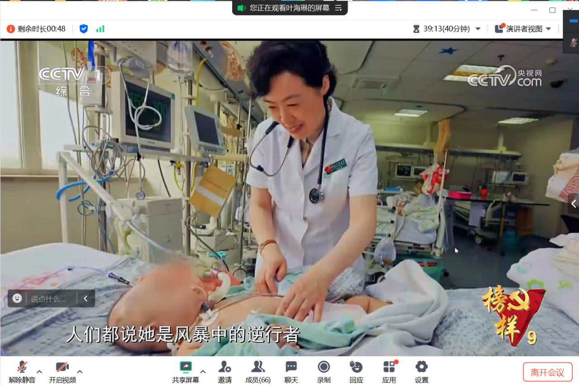Open the 聊天 chat panel
This screenshot has width=579, height=386.
pyautogui.click(x=291, y=367)
